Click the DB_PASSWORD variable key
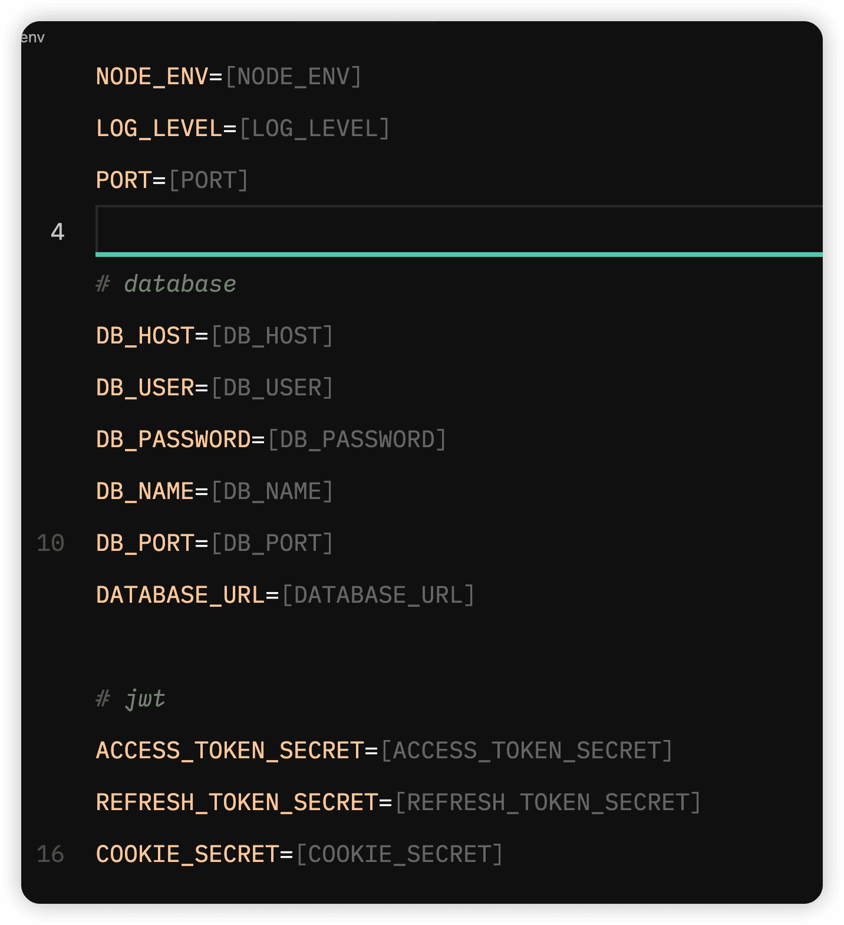844x925 pixels. point(173,440)
